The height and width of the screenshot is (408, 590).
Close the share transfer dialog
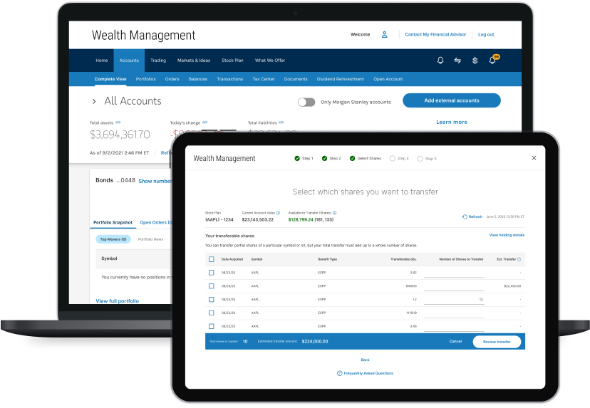pyautogui.click(x=534, y=158)
